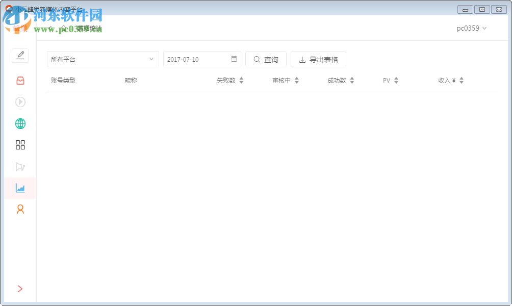This screenshot has width=512, height=306.
Task: Click the 导出表格 export button
Action: click(x=318, y=59)
